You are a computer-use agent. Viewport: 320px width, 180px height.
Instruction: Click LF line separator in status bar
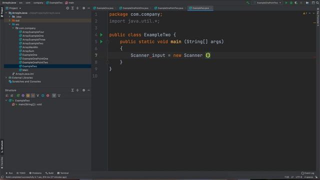292,177
